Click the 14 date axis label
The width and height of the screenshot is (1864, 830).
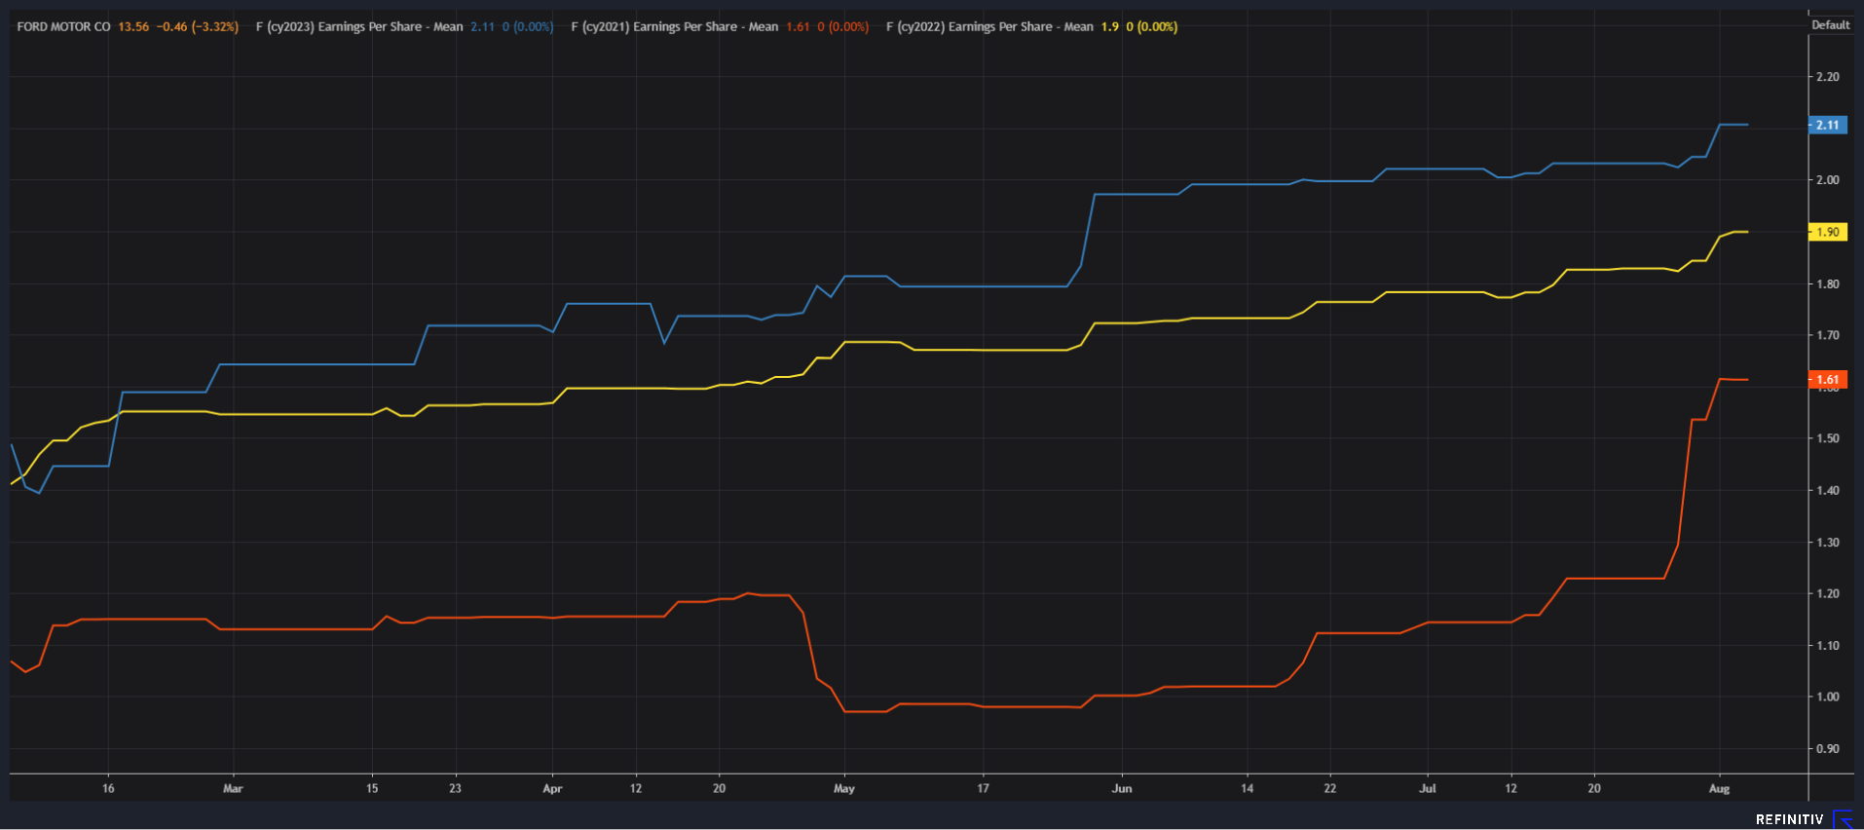pyautogui.click(x=1247, y=788)
